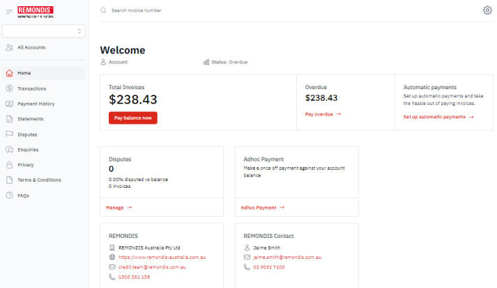Click the Transactions dollar icon
Viewport: 497px width, 288px height.
(x=10, y=88)
